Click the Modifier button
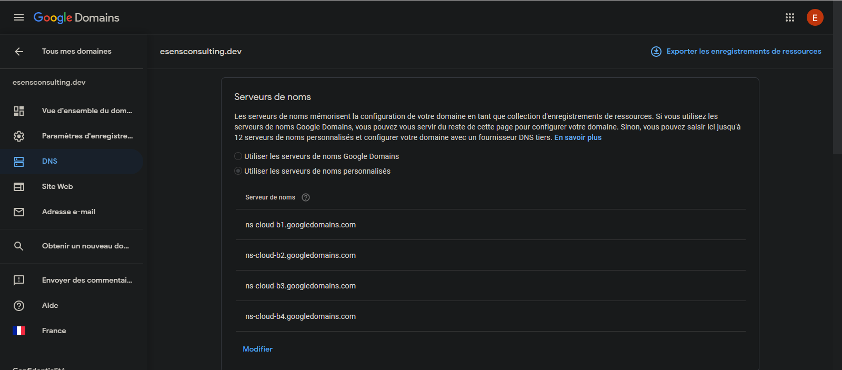 257,349
